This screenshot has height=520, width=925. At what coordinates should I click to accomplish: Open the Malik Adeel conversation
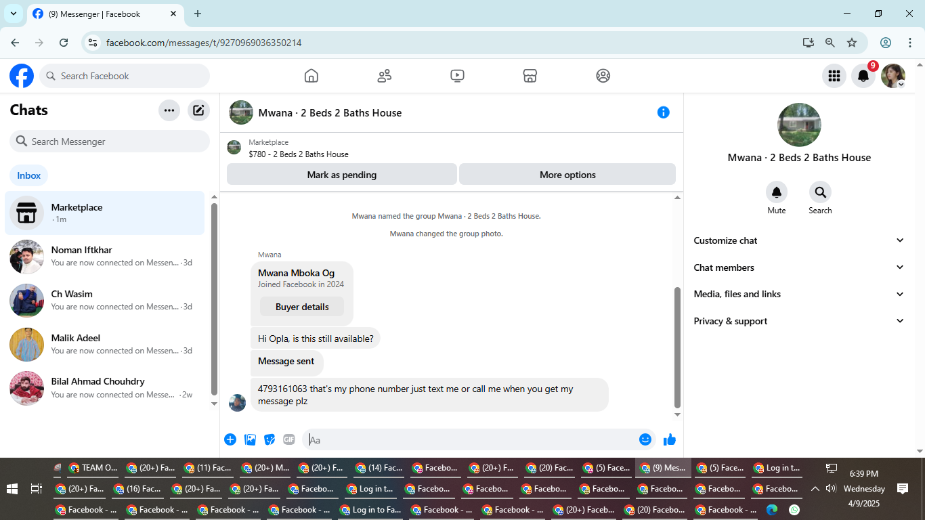pyautogui.click(x=105, y=344)
